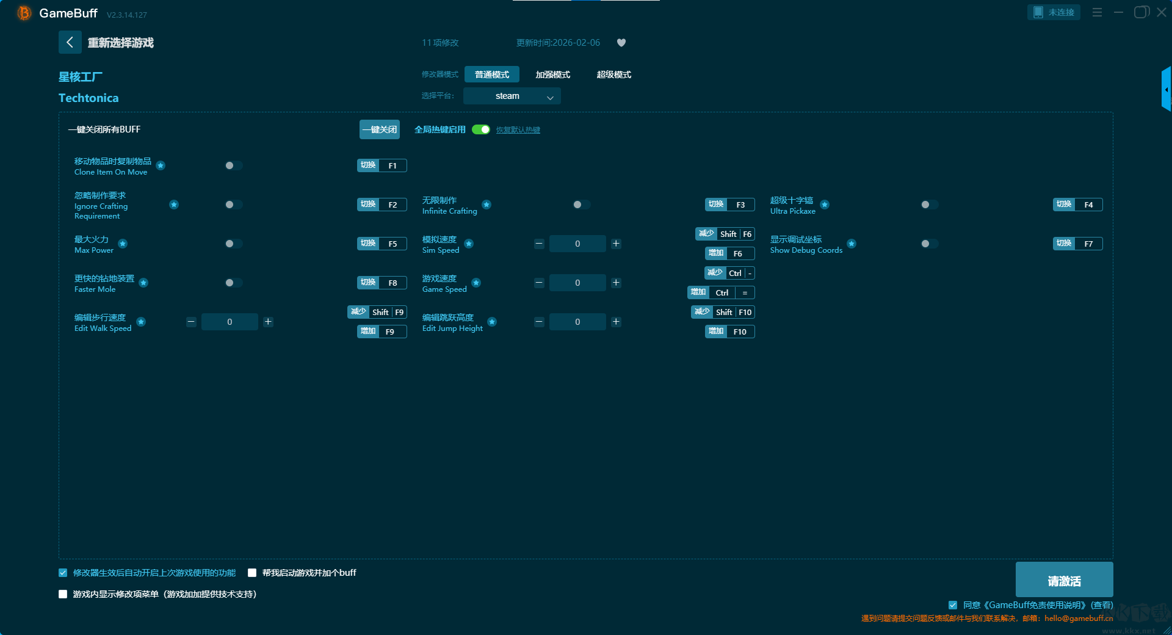Toggle the global hotkey enable switch
This screenshot has width=1172, height=635.
click(481, 129)
